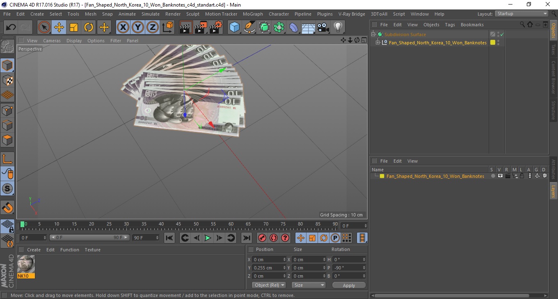Toggle the Y axis lock
The image size is (558, 299).
point(137,28)
